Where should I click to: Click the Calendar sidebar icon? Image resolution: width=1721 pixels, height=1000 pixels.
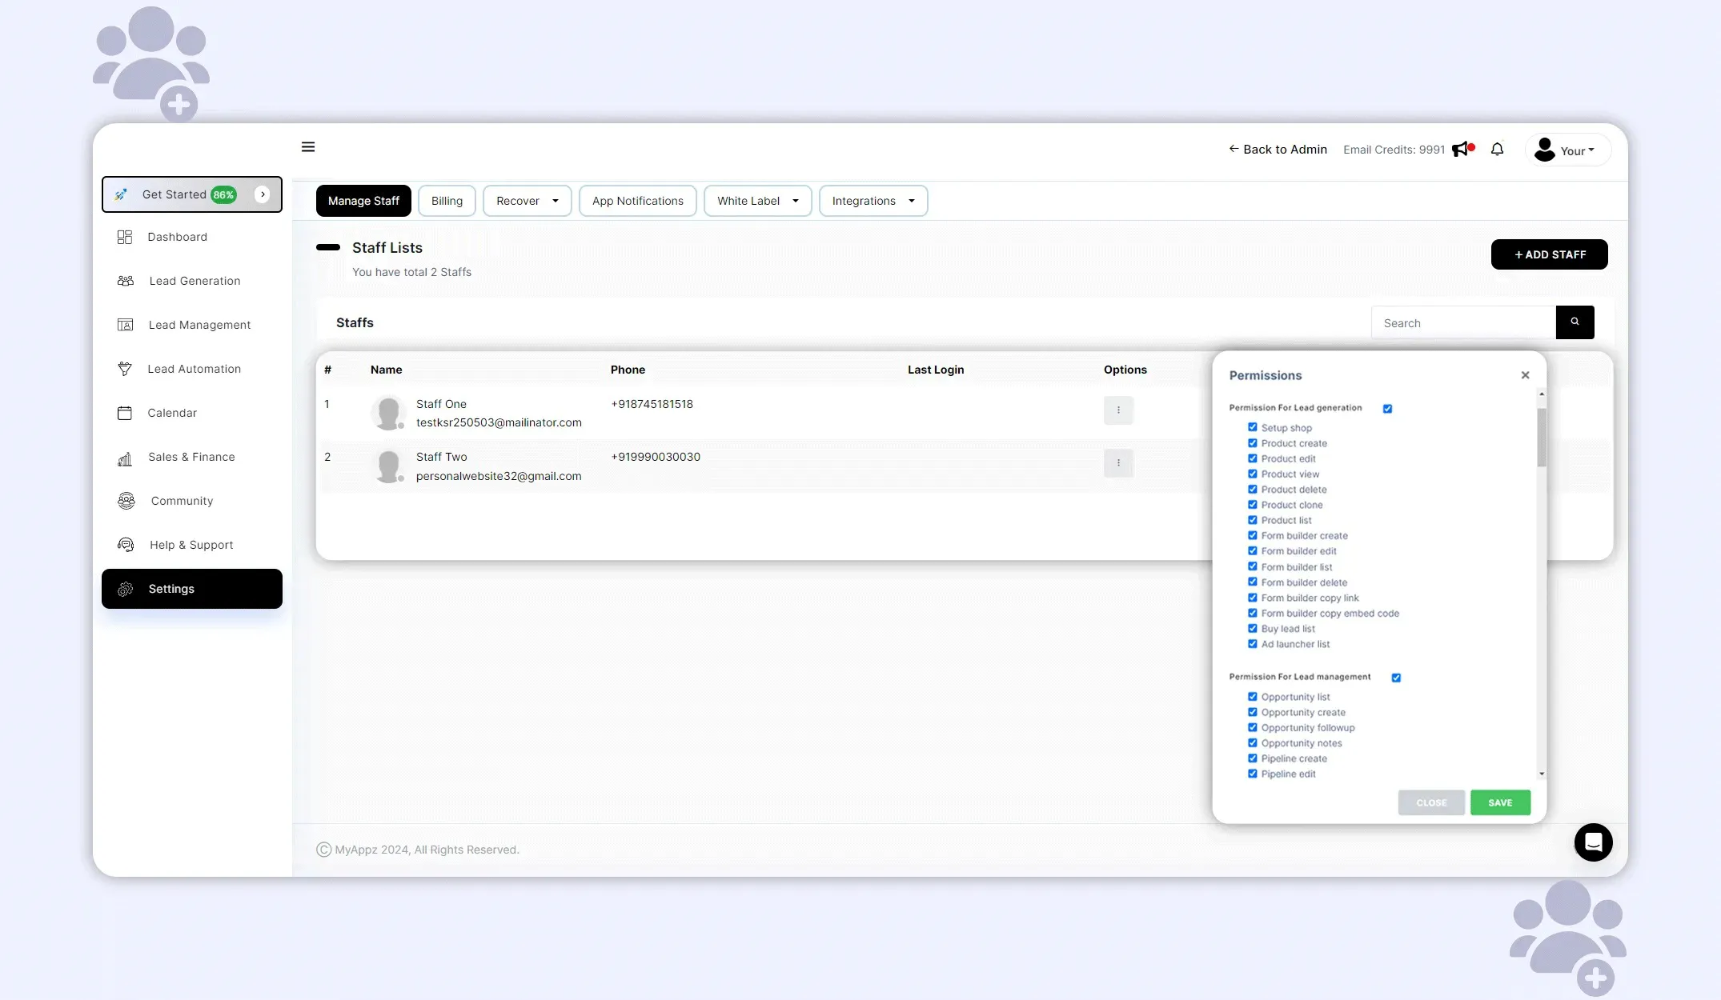[x=125, y=413]
